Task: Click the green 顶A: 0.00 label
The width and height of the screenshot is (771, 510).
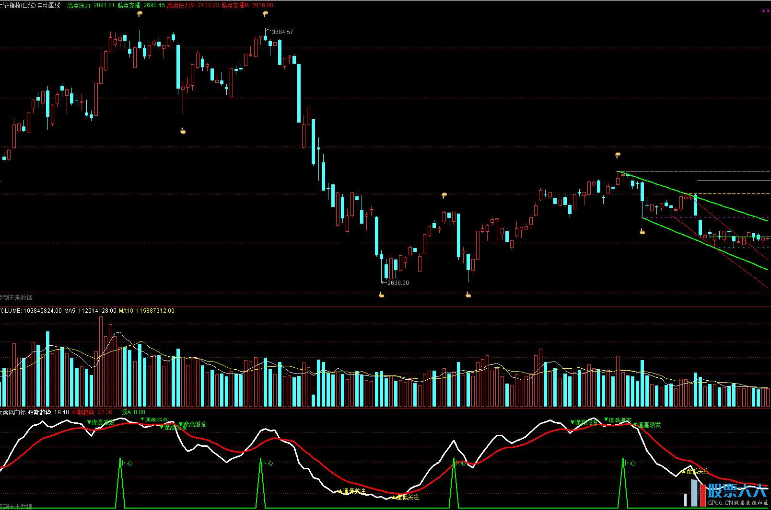Action: tap(133, 412)
